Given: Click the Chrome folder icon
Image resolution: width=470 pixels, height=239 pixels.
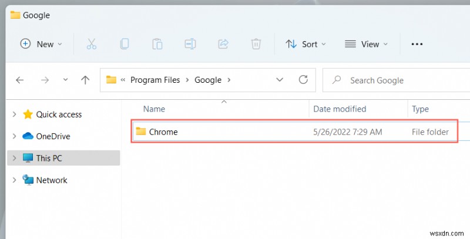Looking at the screenshot, I should [x=140, y=131].
